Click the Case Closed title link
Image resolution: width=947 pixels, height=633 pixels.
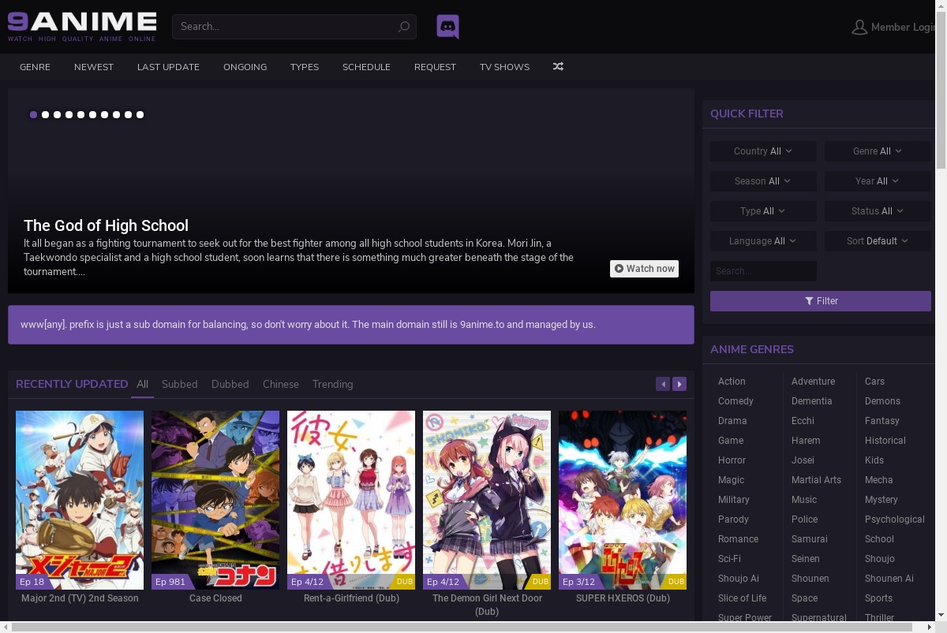pos(215,598)
